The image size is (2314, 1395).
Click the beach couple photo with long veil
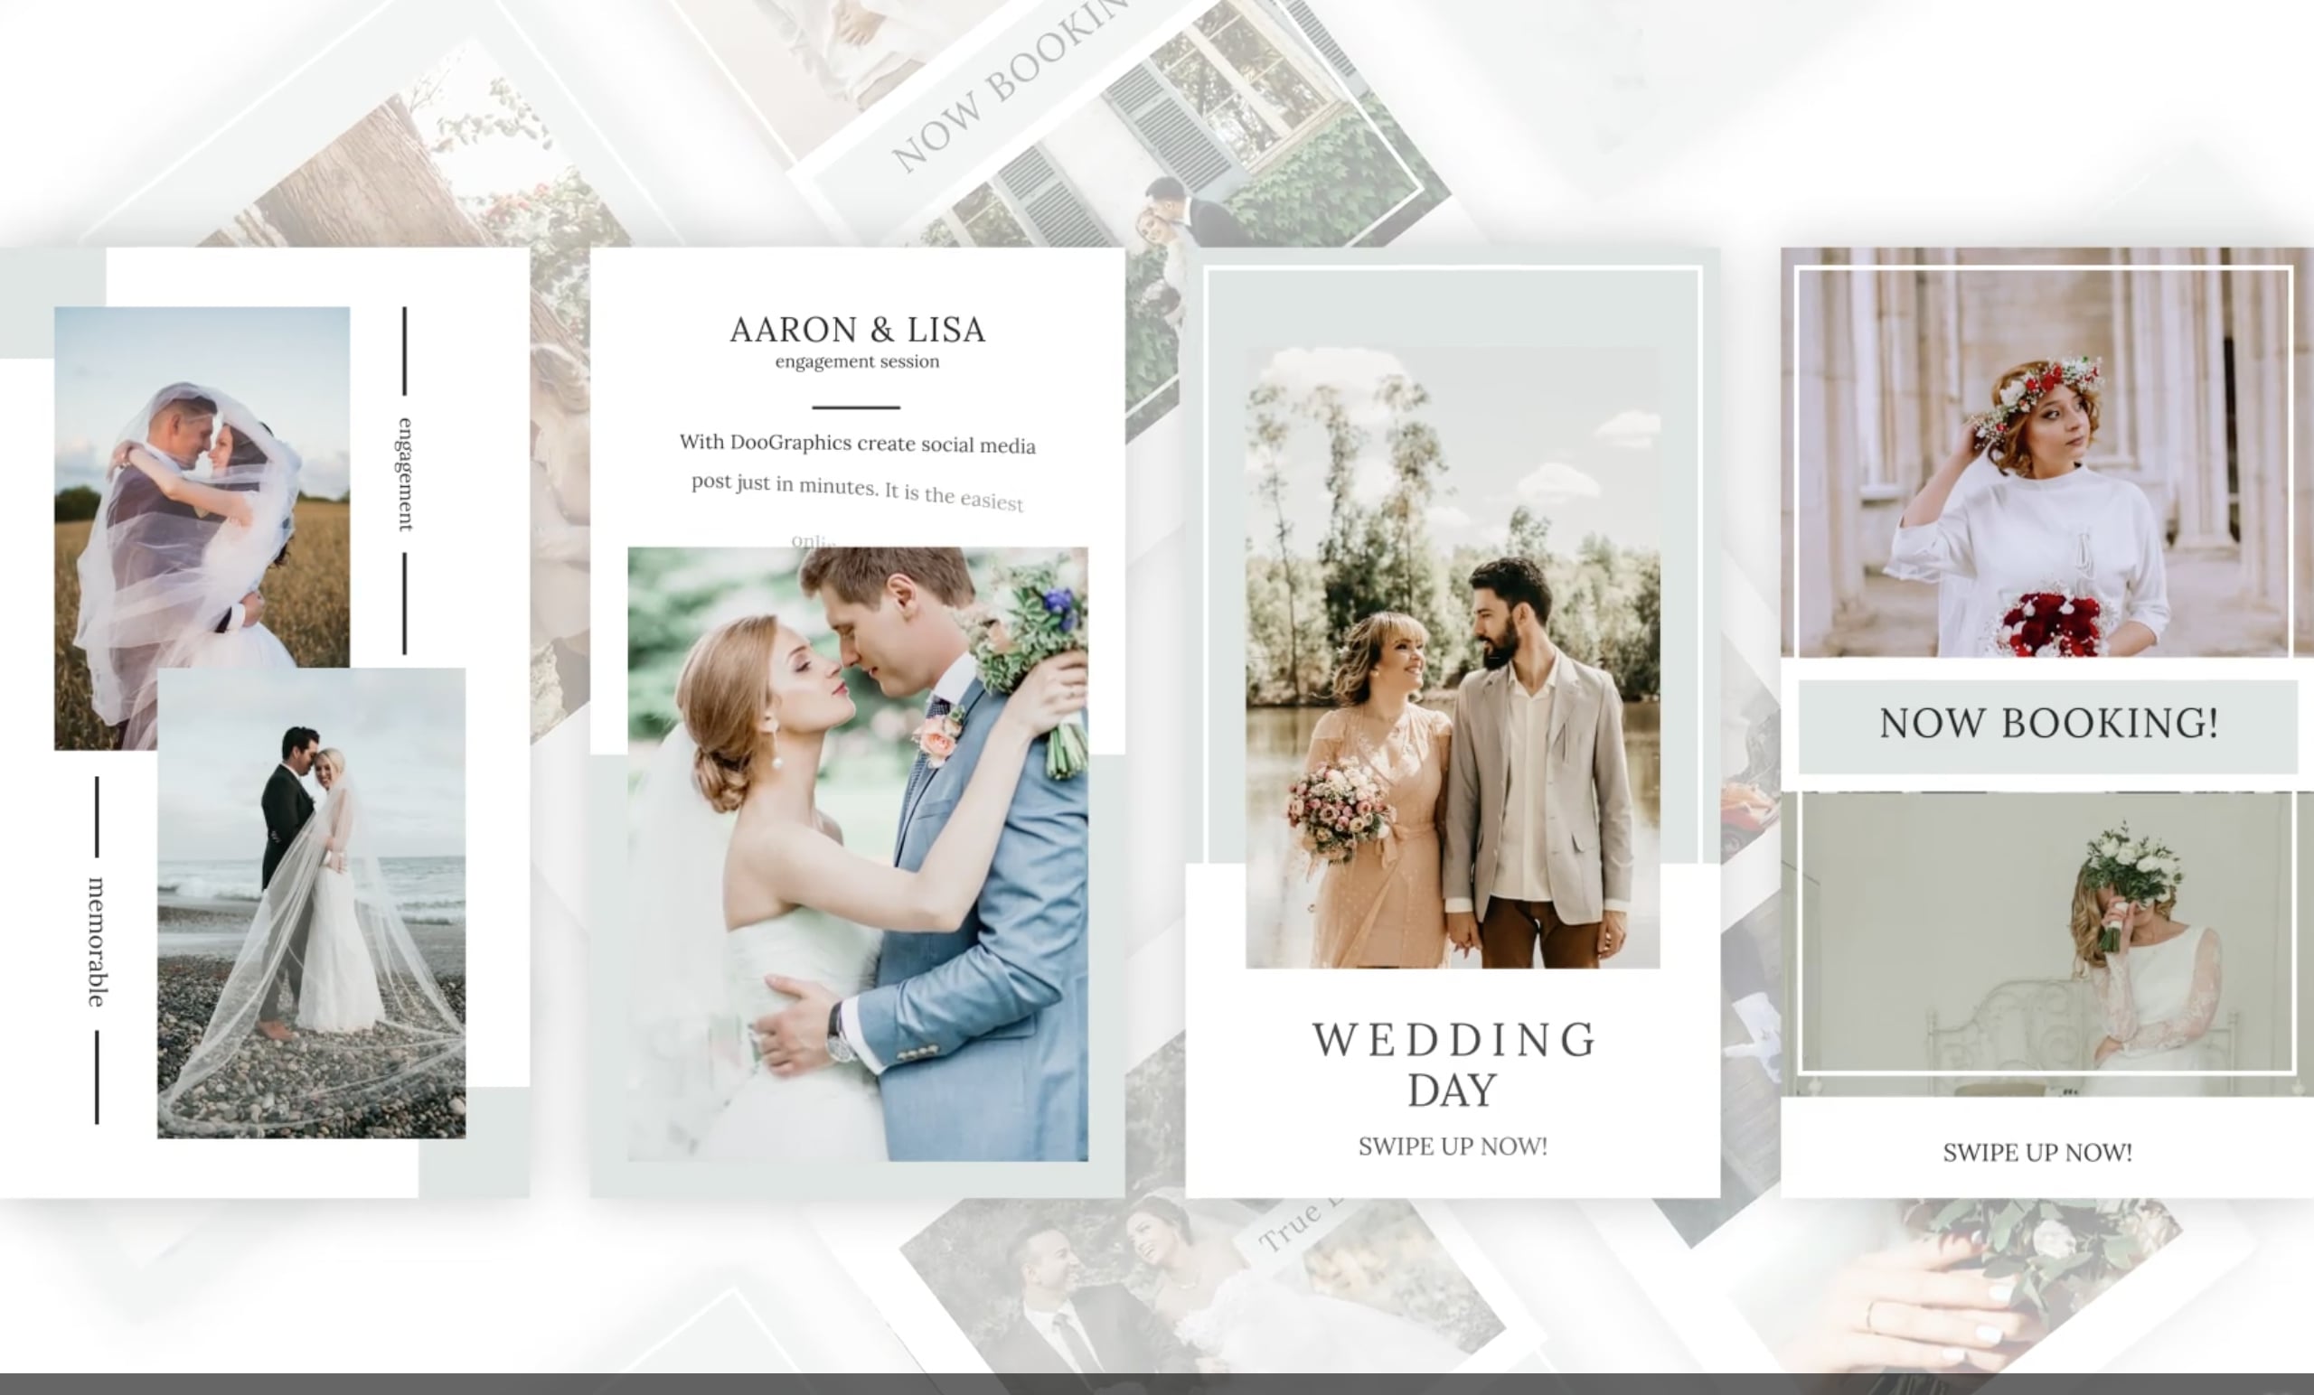pyautogui.click(x=311, y=903)
